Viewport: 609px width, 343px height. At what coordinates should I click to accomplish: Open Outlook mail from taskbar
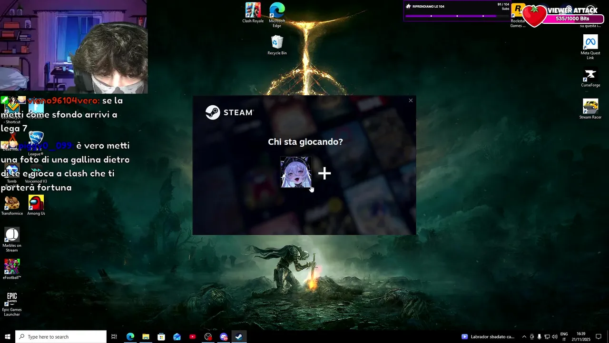(x=177, y=337)
